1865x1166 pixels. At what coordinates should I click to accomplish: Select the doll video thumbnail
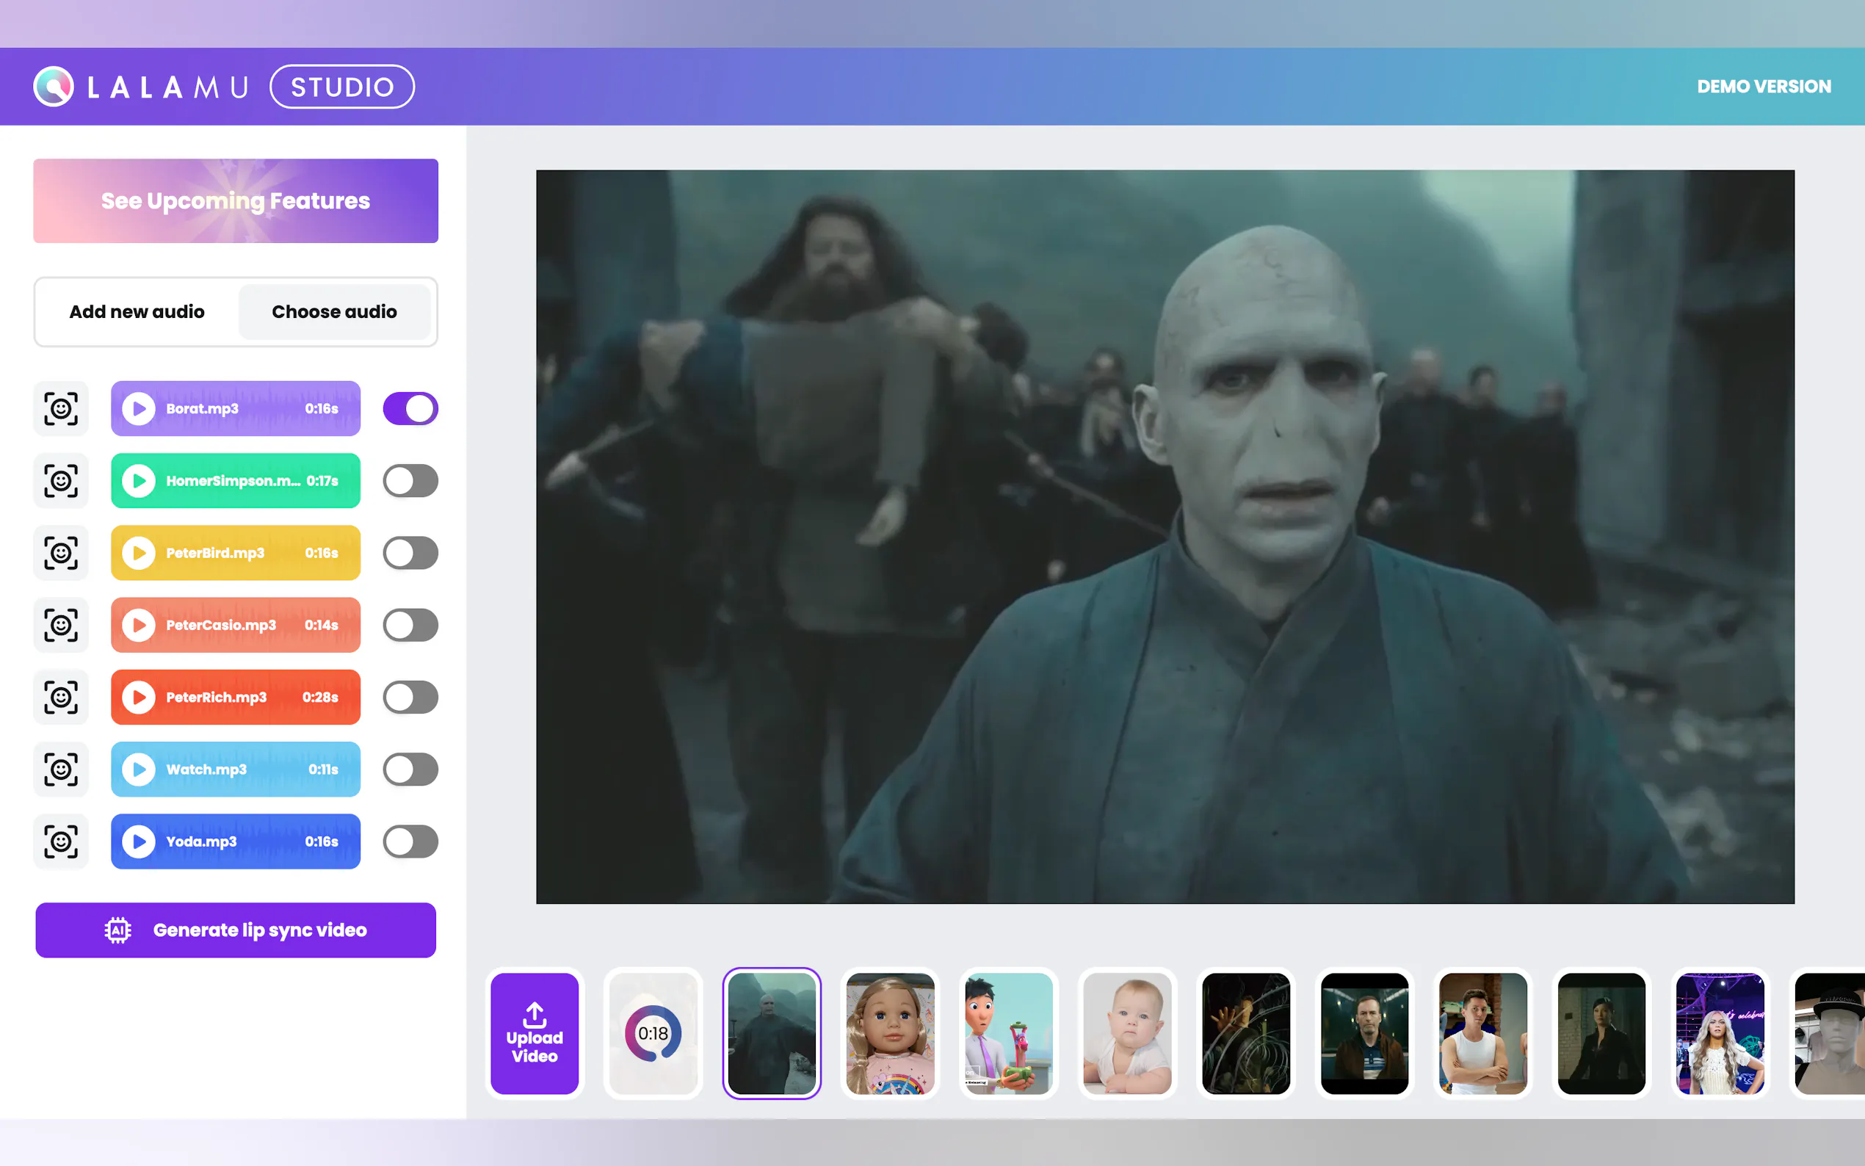coord(890,1033)
